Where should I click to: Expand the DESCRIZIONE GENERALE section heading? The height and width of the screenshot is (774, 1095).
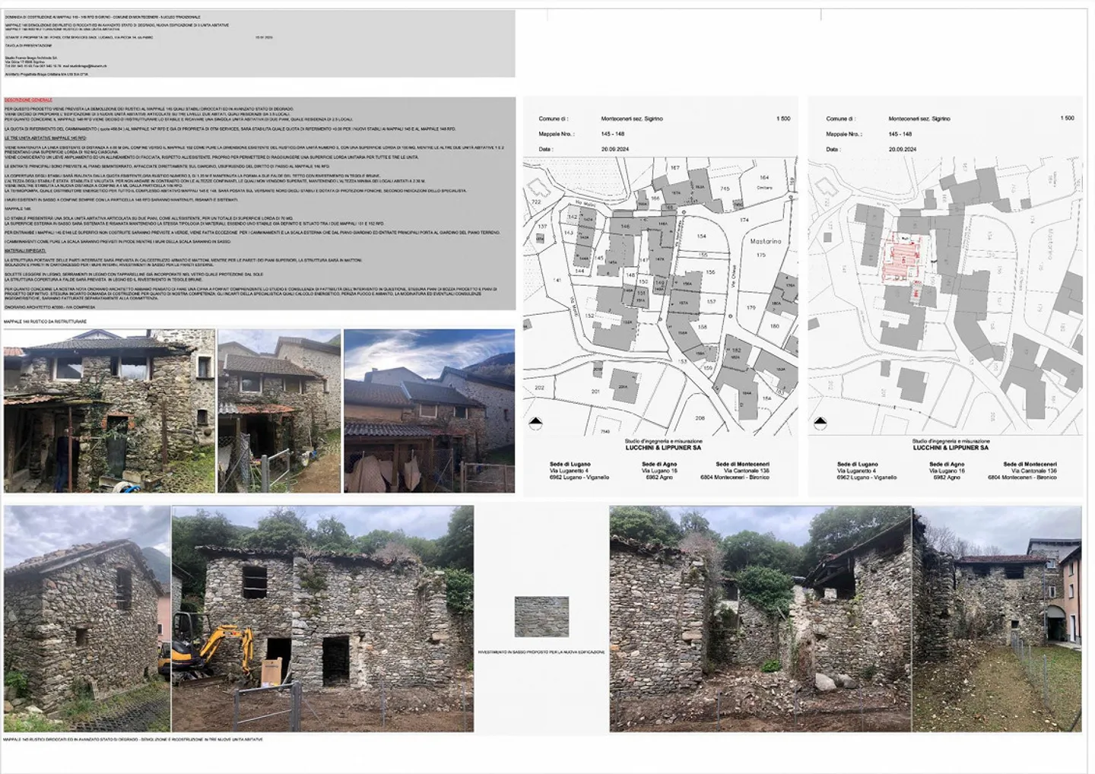[x=29, y=99]
